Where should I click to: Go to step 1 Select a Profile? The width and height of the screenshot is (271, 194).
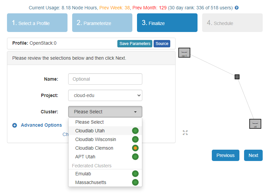coord(37,23)
